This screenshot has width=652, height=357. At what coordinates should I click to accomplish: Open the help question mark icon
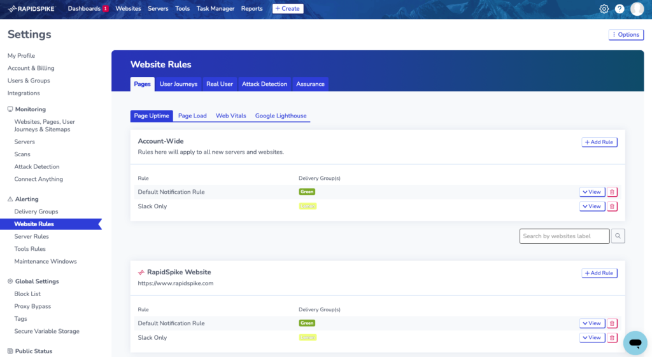[620, 9]
